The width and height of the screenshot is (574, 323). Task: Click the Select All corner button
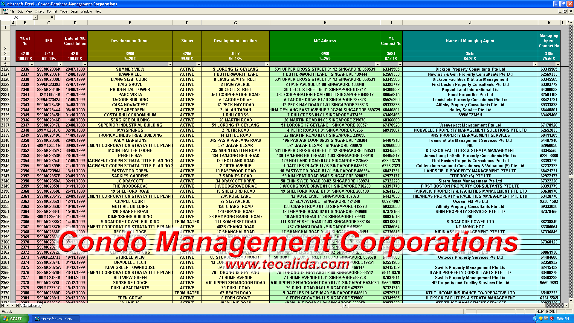tap(5, 23)
